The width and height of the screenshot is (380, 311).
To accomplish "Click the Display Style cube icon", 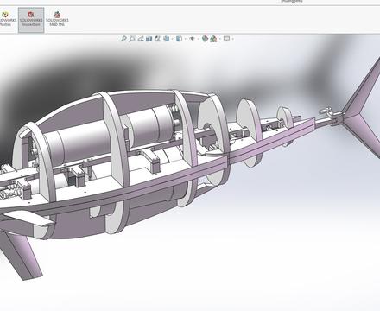I will (179, 39).
